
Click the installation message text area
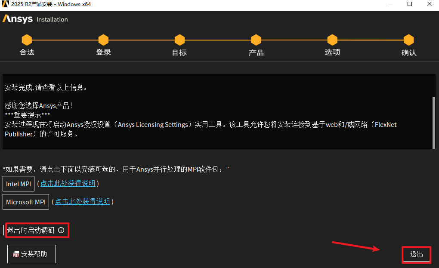tap(217, 111)
